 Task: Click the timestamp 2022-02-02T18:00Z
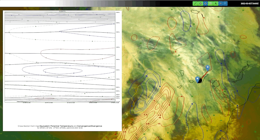[x=250, y=4]
